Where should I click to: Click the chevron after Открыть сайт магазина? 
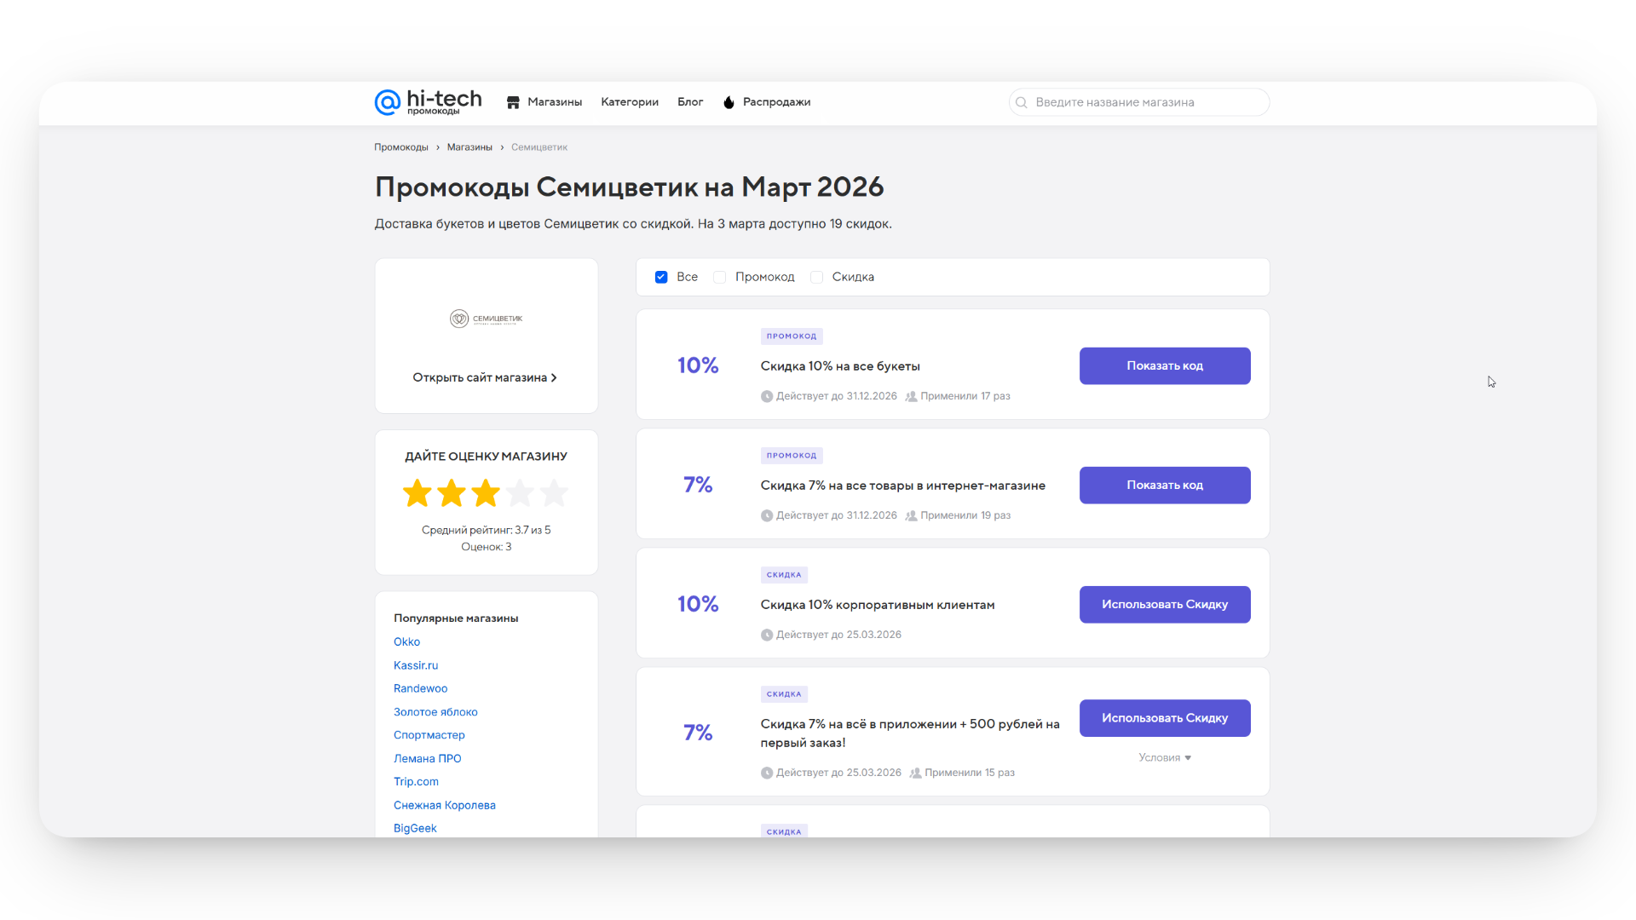click(x=554, y=377)
